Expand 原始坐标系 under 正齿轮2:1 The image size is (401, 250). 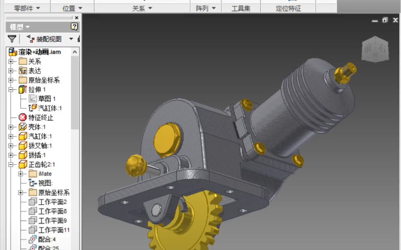(x=21, y=192)
